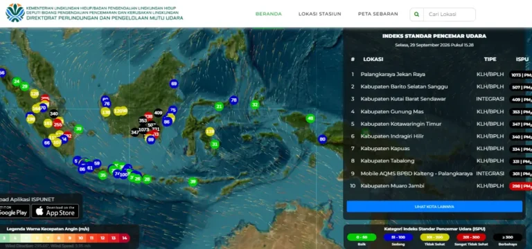
Task: Select Kabupaten Muaro Jambi in the list
Action: tap(392, 185)
